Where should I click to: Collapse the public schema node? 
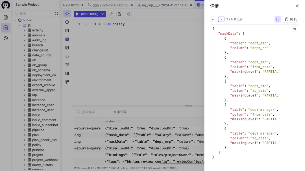[x=15, y=20]
